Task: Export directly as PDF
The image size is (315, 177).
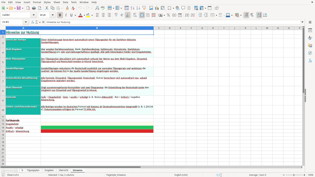Action: (x=28, y=8)
